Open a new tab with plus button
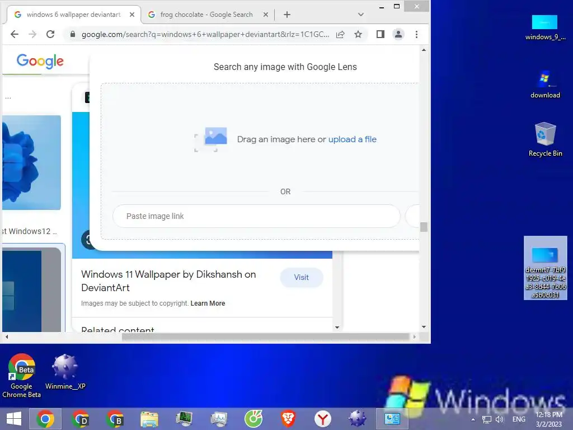This screenshot has width=573, height=430. pos(287,15)
